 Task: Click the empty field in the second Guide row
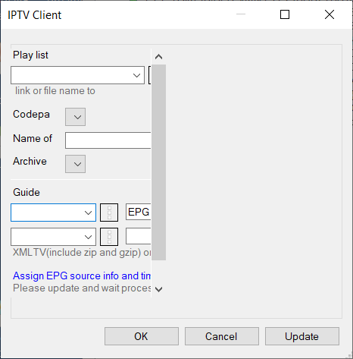point(139,236)
